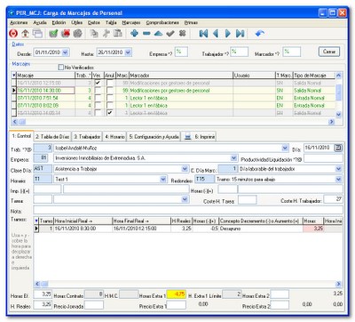Image resolution: width=355 pixels, height=322 pixels.
Task: Enable the No Verificados checkbox
Action: [x=61, y=68]
